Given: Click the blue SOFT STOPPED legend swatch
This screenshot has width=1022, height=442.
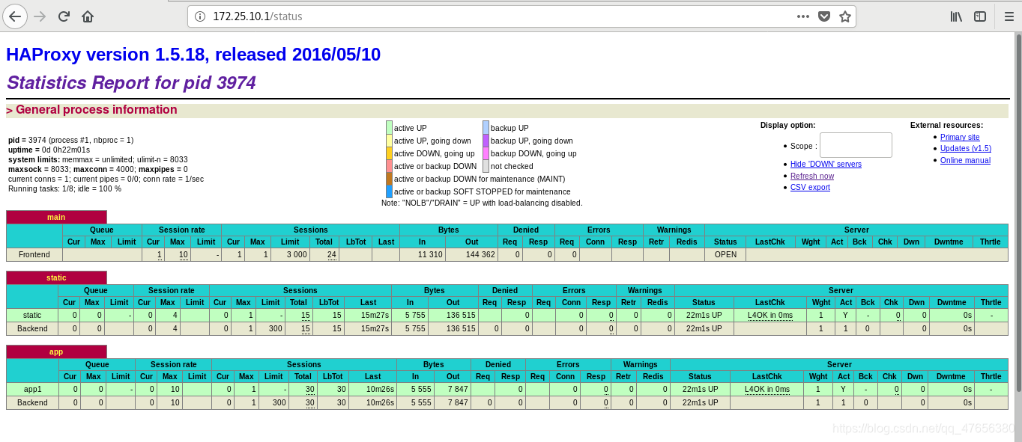Looking at the screenshot, I should [x=389, y=191].
